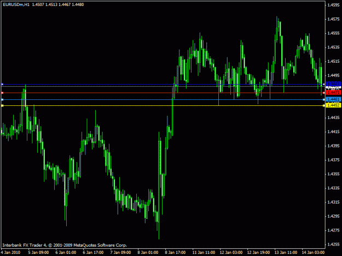Select the dark blue line's left-end handle
The height and width of the screenshot is (256, 342).
[2, 84]
